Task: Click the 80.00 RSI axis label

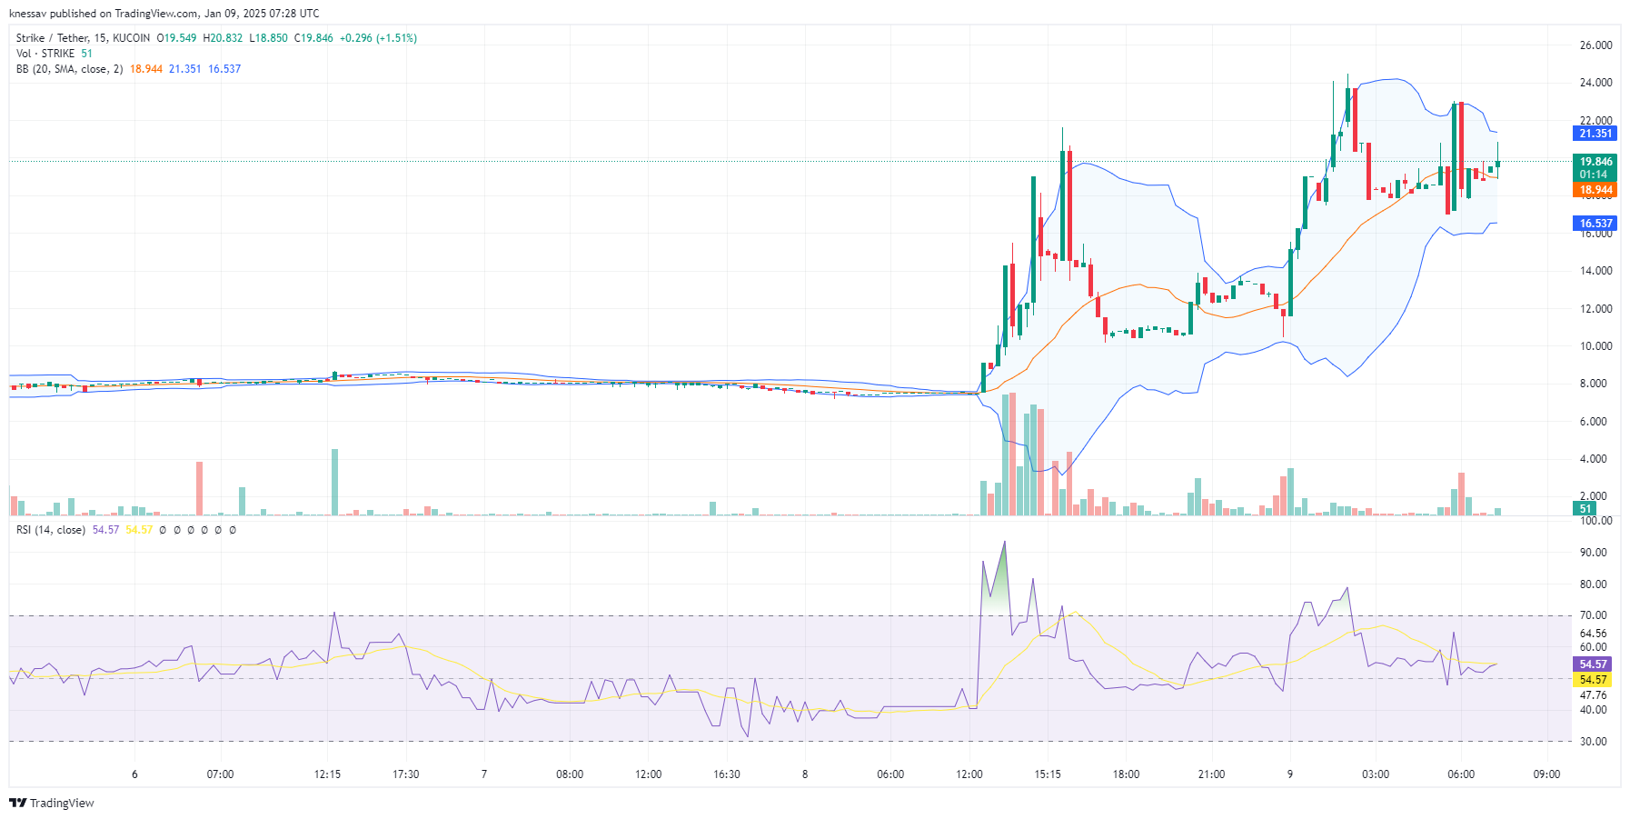Action: [1593, 584]
